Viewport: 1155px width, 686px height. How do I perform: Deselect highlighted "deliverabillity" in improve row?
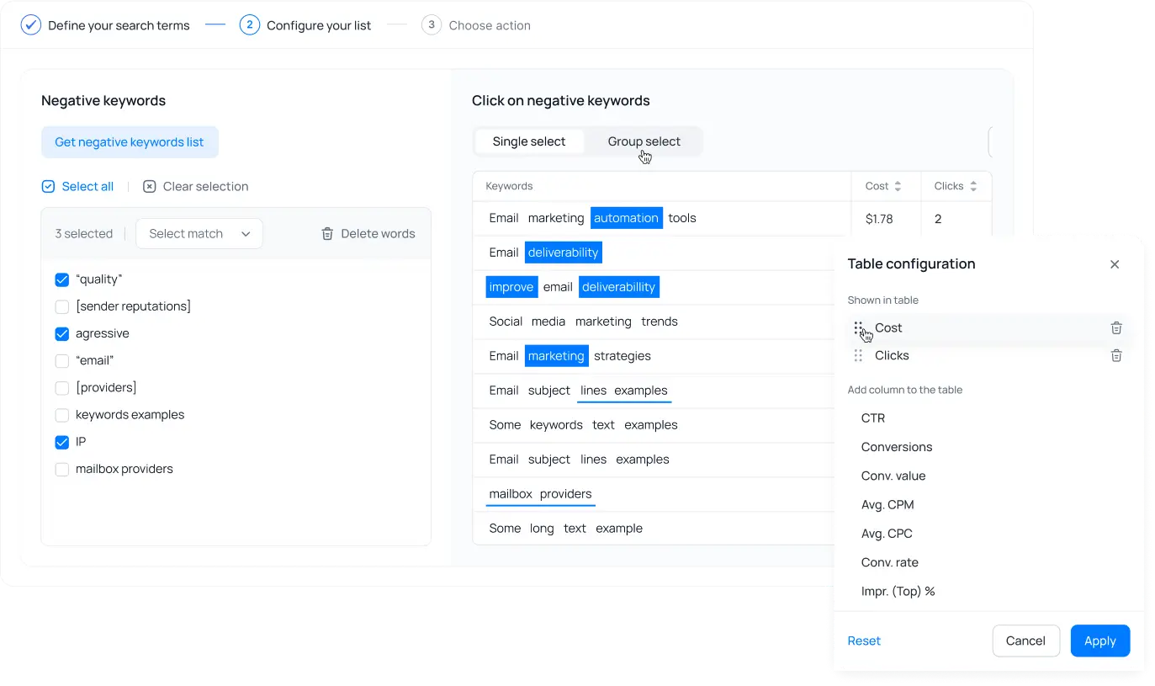(x=619, y=287)
